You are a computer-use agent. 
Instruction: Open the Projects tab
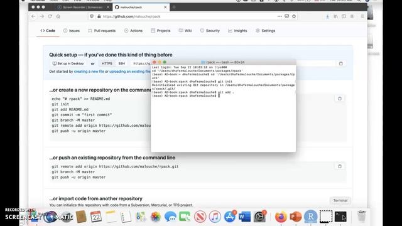coord(161,31)
